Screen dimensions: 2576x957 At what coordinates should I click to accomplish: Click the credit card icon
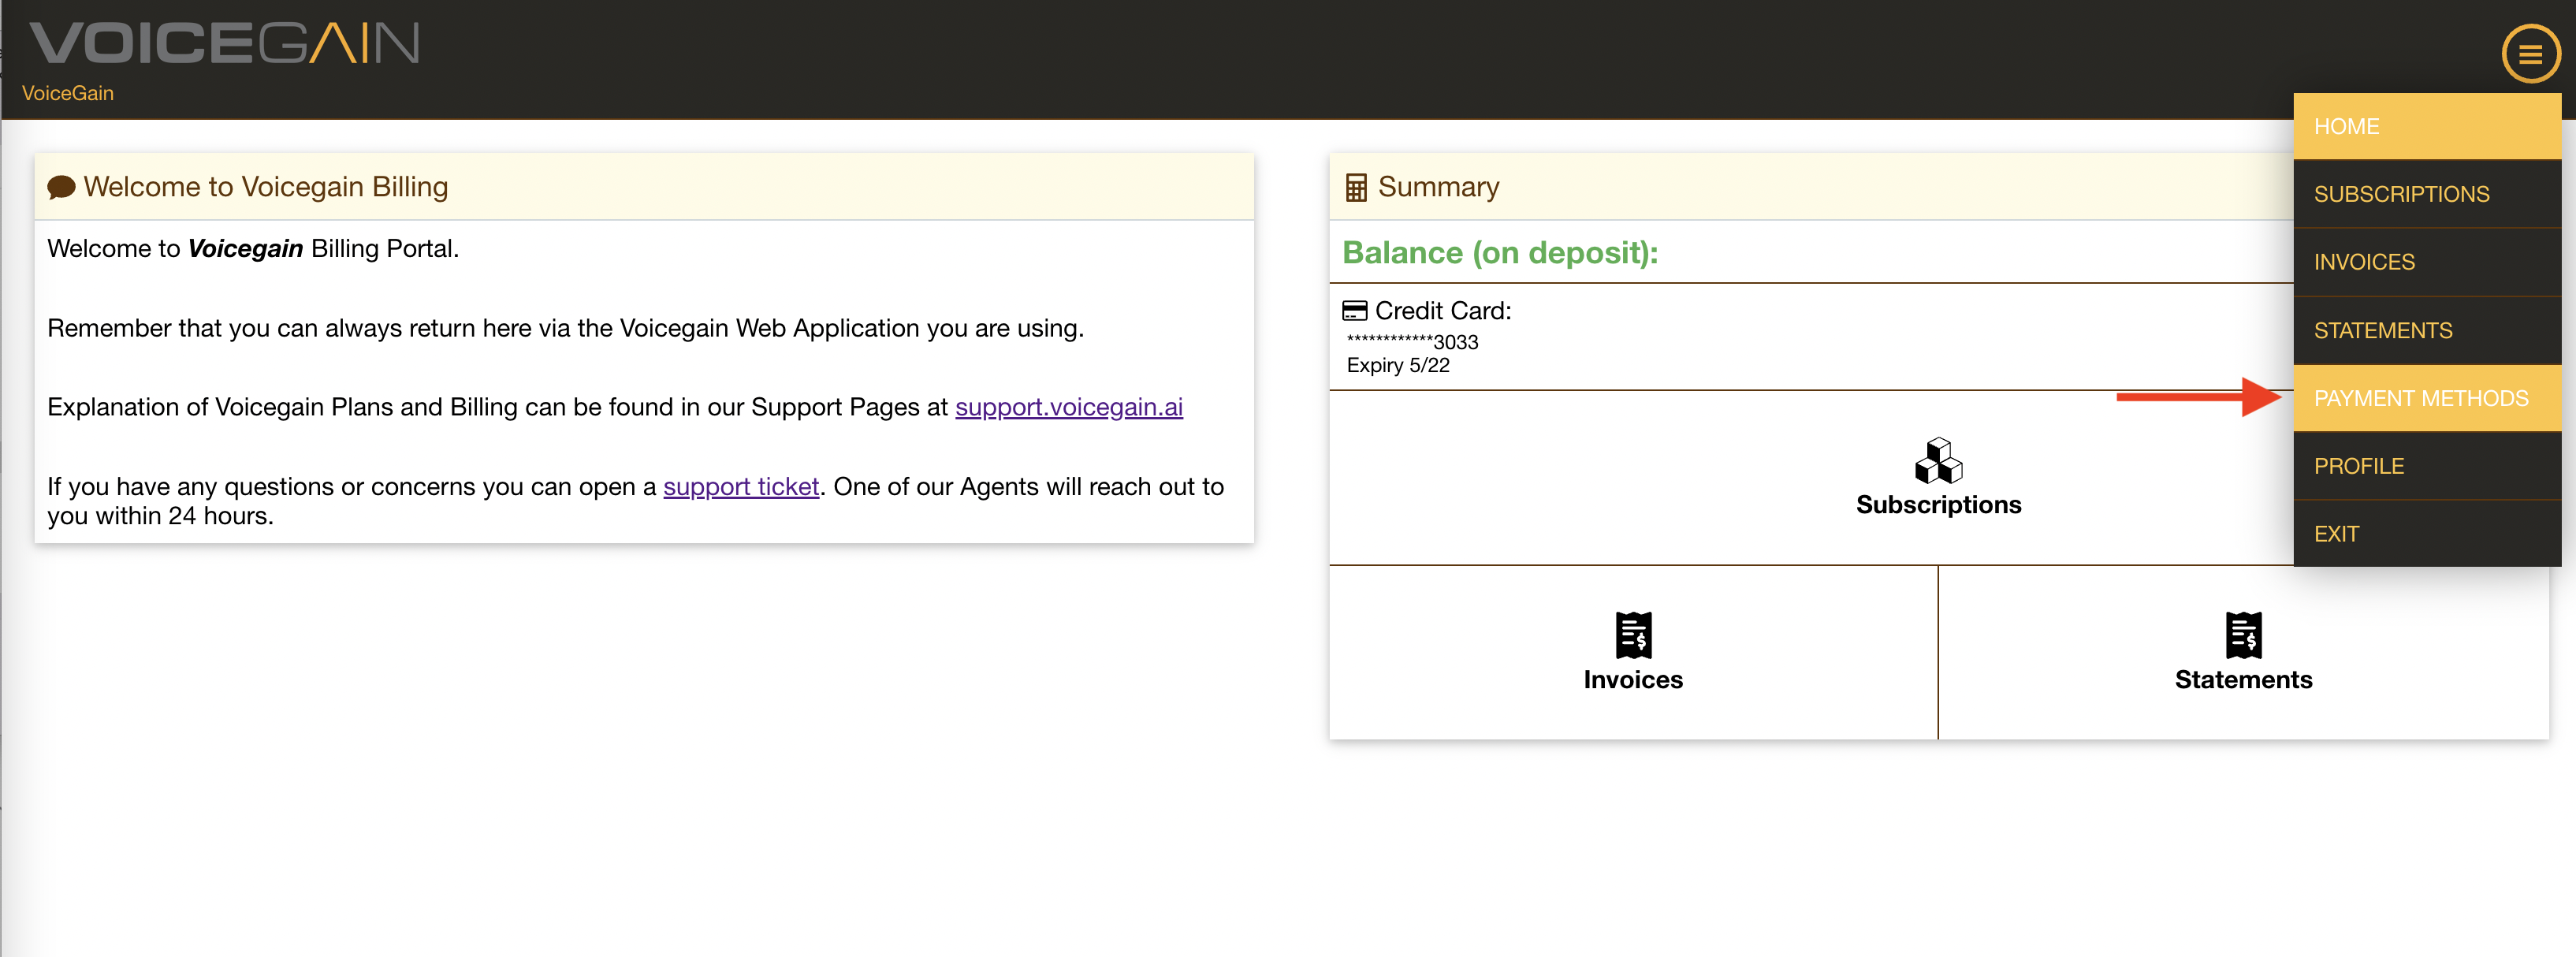(x=1354, y=311)
